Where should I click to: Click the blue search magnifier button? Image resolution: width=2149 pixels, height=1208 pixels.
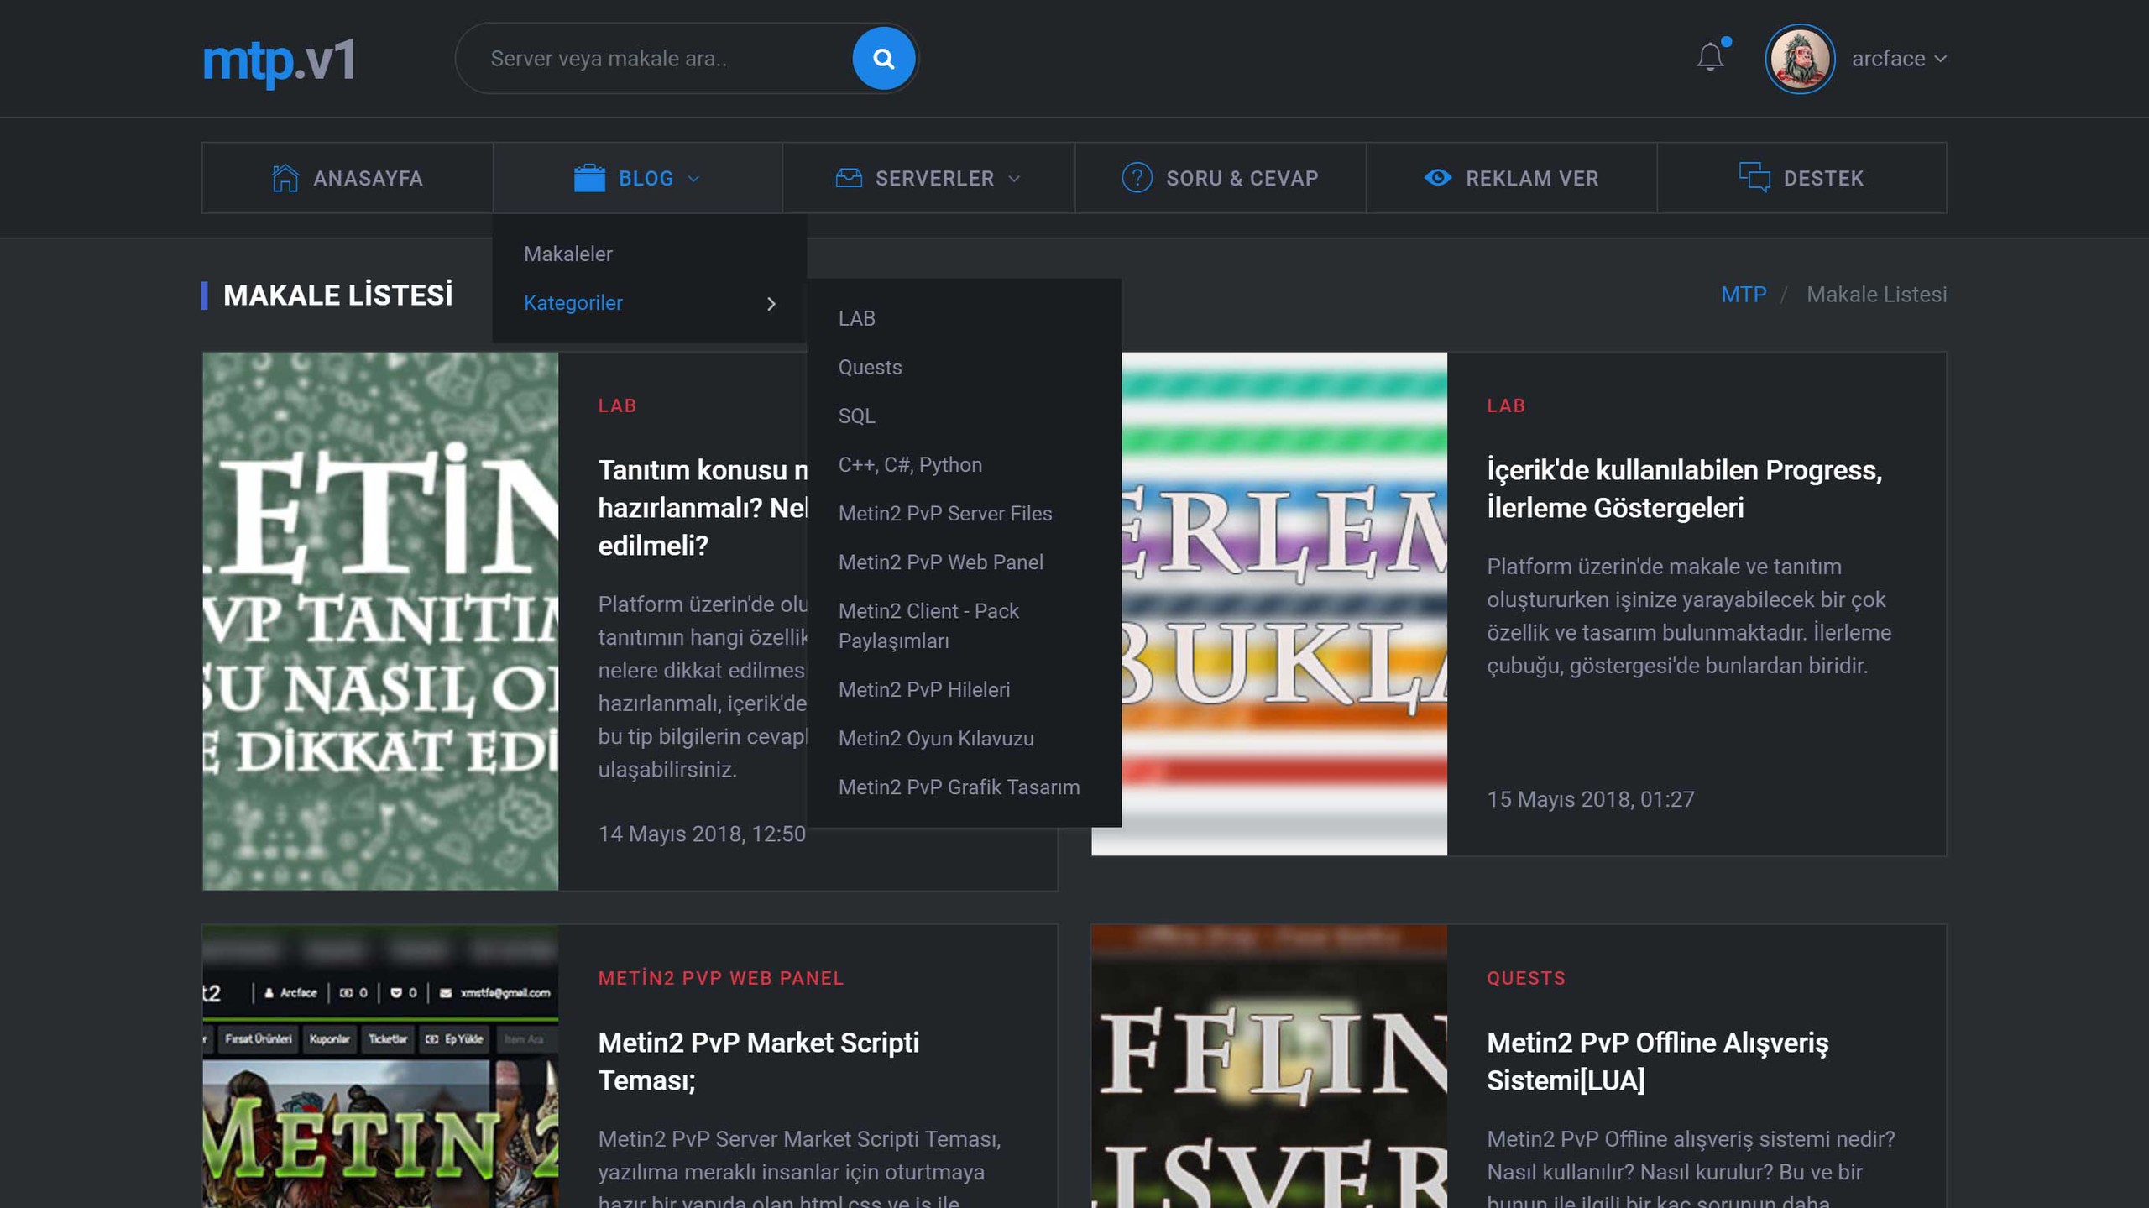coord(883,58)
